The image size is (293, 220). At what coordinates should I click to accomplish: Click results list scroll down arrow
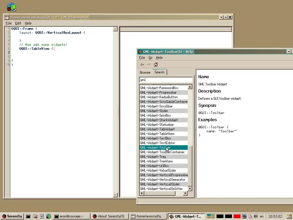click(x=190, y=188)
